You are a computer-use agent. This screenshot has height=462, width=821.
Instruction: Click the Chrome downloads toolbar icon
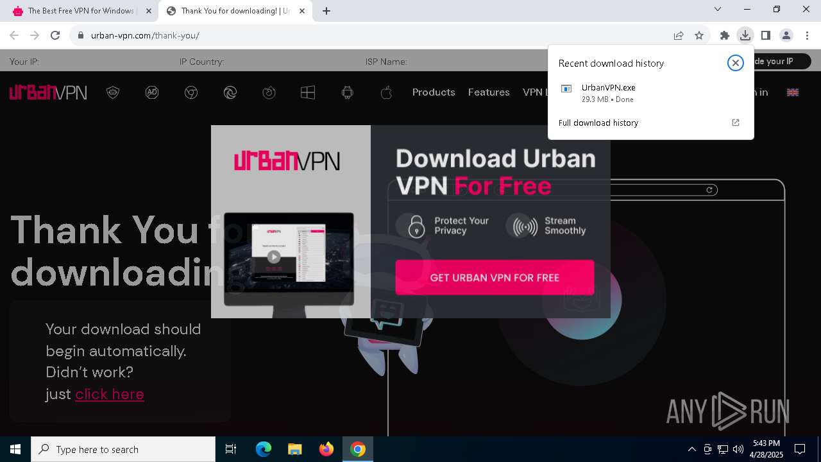point(745,35)
